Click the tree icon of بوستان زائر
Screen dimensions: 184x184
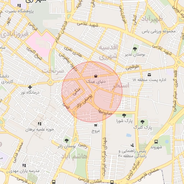66,141
